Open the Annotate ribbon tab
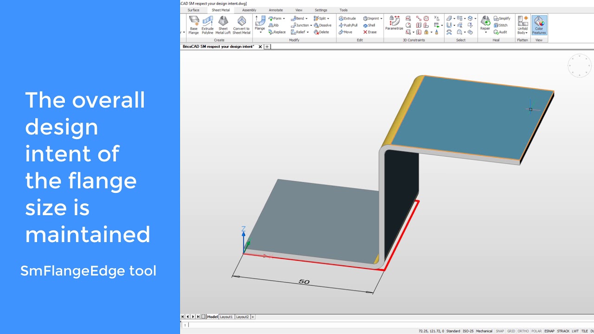Viewport: 594px width, 334px height. coord(276,10)
